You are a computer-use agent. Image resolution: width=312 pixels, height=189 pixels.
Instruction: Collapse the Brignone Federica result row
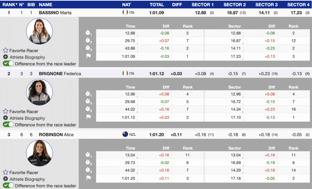click(60, 74)
